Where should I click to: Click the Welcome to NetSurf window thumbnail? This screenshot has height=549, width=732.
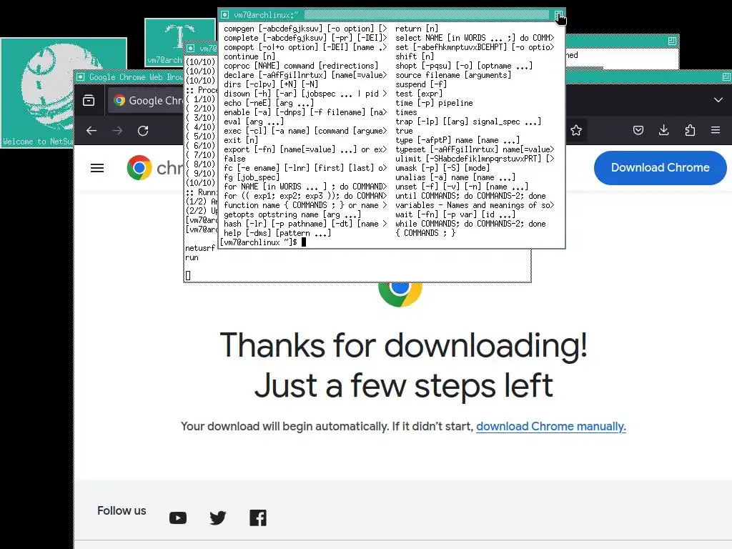pyautogui.click(x=64, y=92)
